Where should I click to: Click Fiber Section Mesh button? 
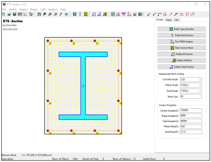(x=181, y=48)
